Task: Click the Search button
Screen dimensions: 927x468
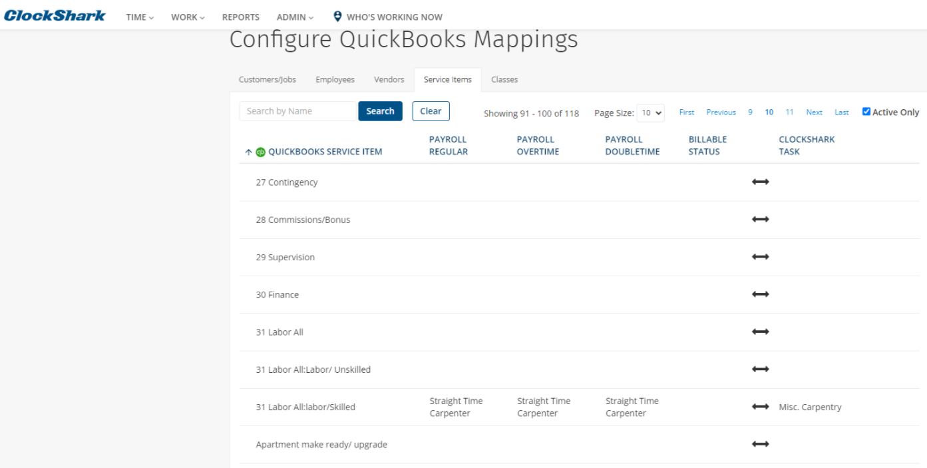Action: 380,111
